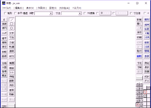Screen dimensions: 151x108
Task: Open the 傾き angle dropdown
Action: 51,13
